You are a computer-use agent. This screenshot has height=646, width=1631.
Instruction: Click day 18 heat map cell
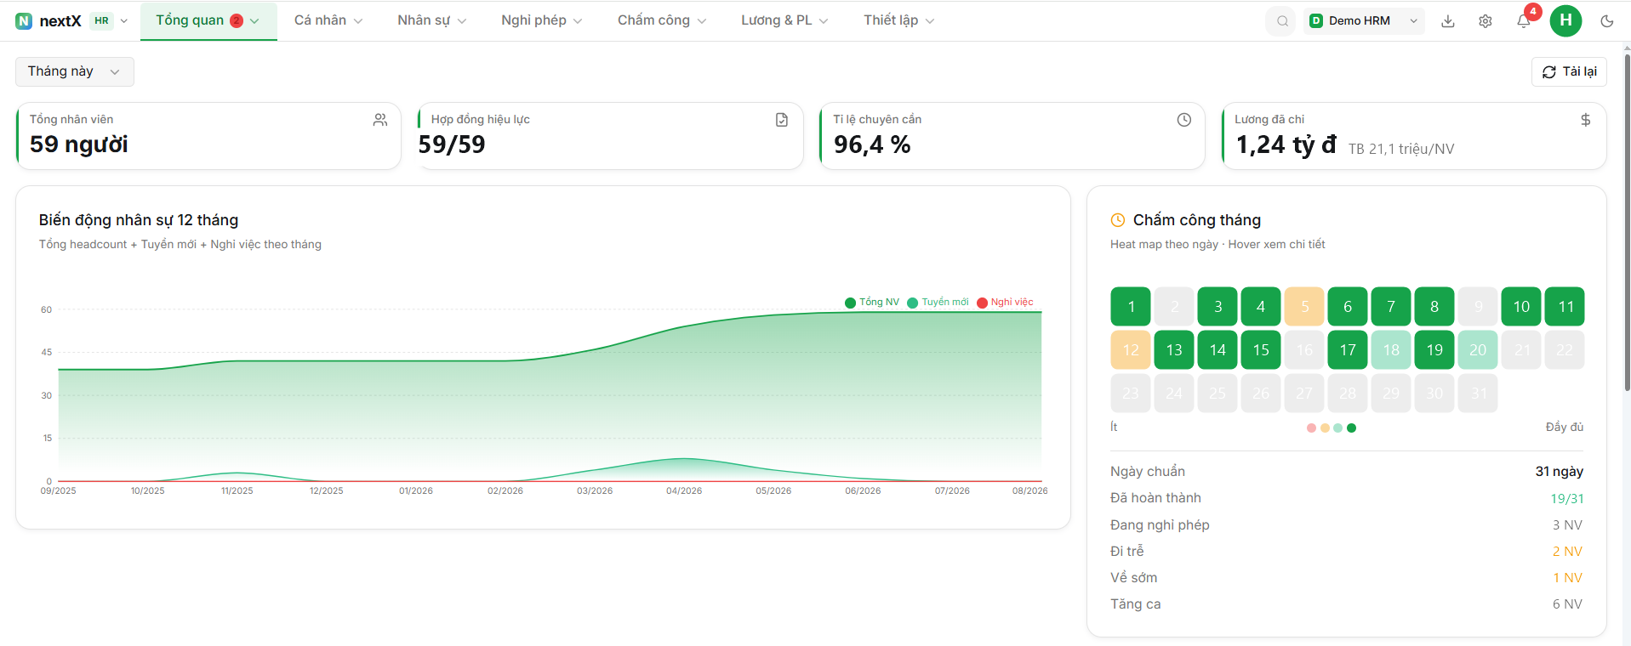point(1391,350)
